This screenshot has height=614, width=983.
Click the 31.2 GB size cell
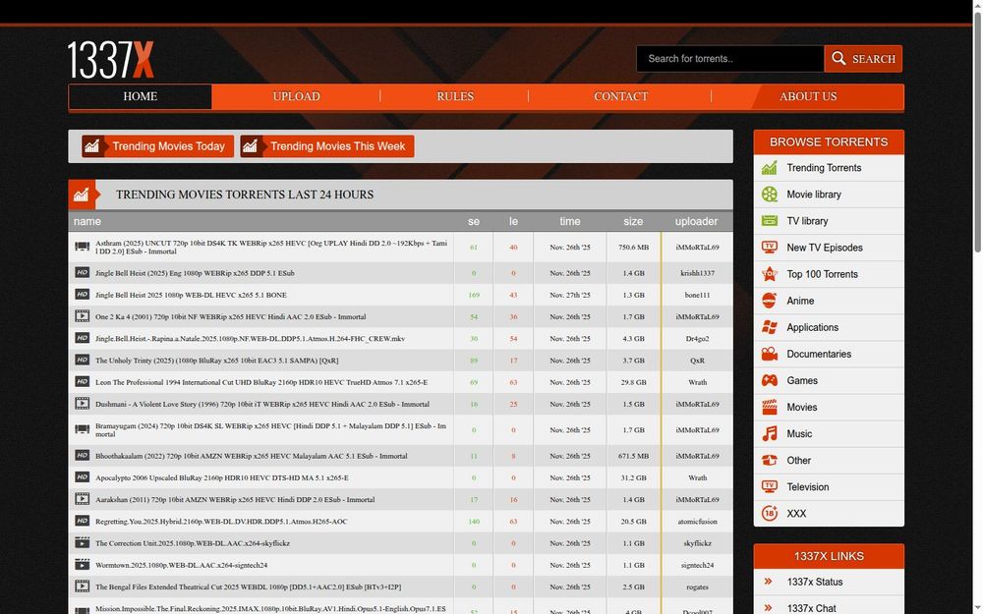(x=633, y=477)
